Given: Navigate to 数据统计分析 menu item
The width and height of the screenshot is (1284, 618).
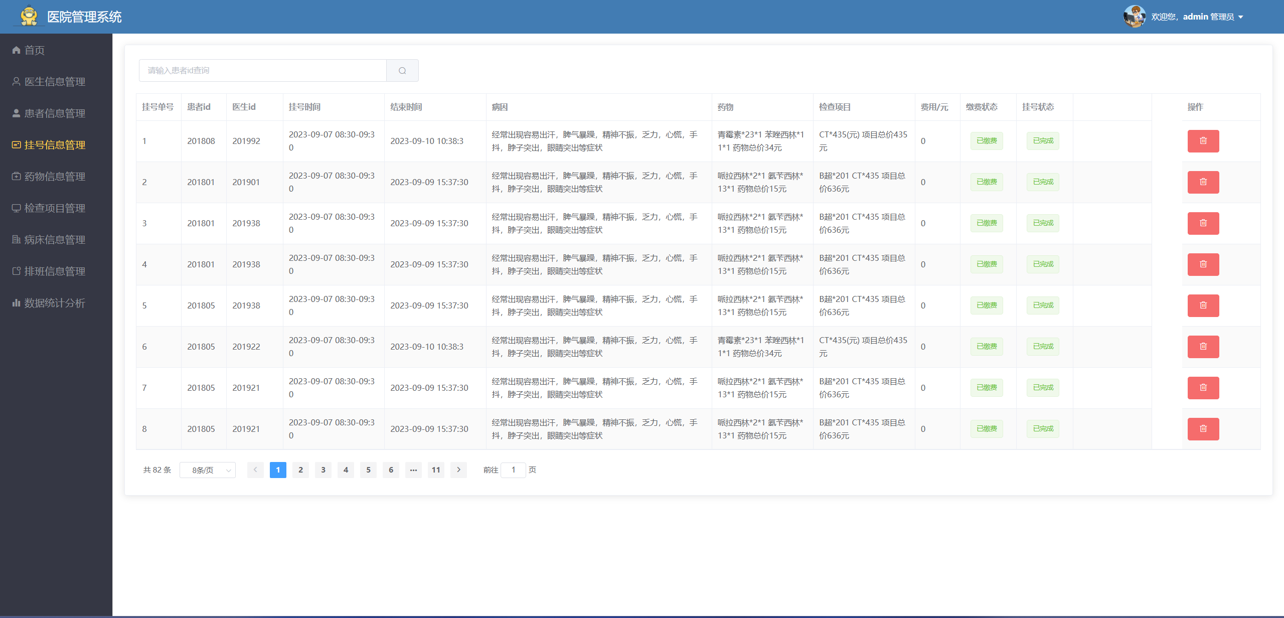Looking at the screenshot, I should [55, 303].
